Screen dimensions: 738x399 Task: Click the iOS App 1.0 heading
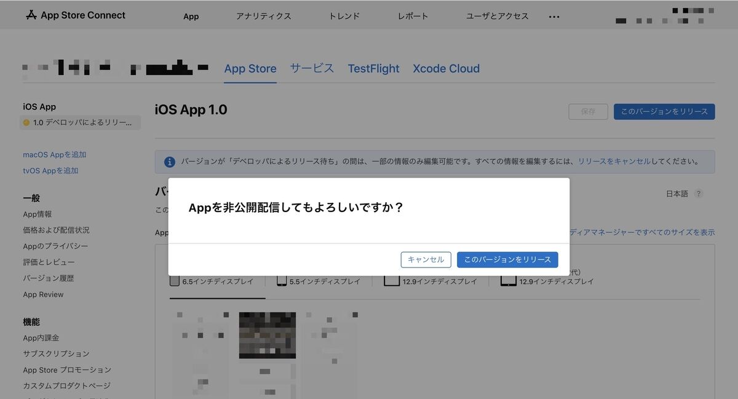click(x=191, y=110)
